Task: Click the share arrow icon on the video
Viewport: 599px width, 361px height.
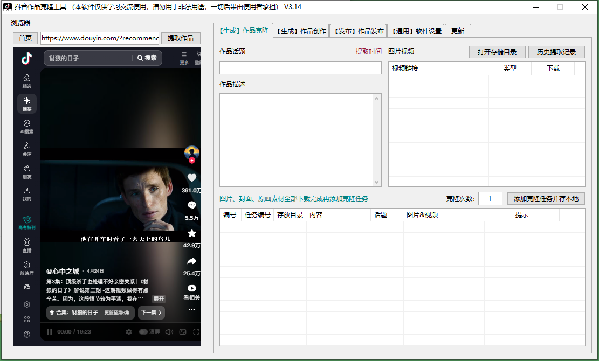Action: [192, 261]
